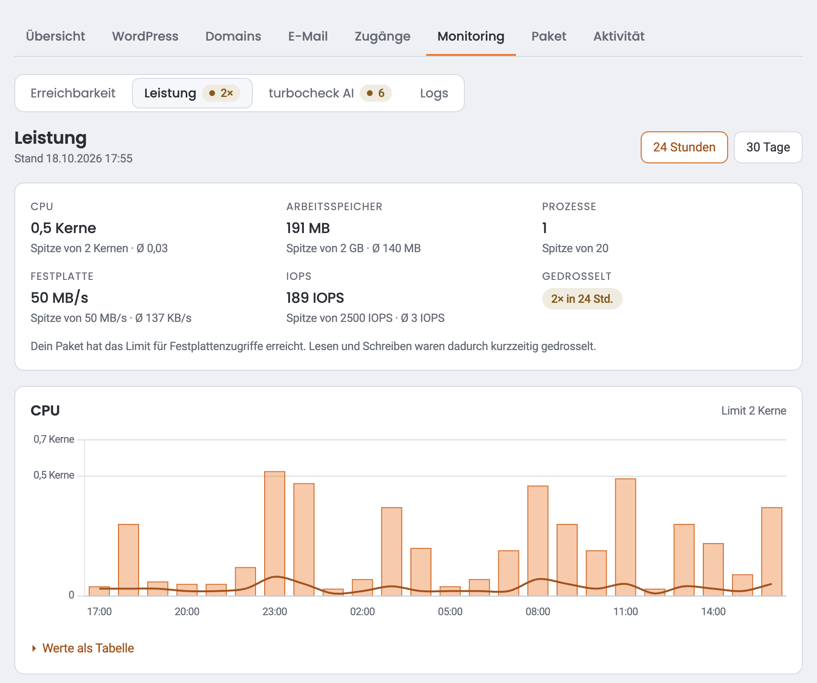Image resolution: width=817 pixels, height=683 pixels.
Task: Open the Paket tab
Action: [x=548, y=36]
